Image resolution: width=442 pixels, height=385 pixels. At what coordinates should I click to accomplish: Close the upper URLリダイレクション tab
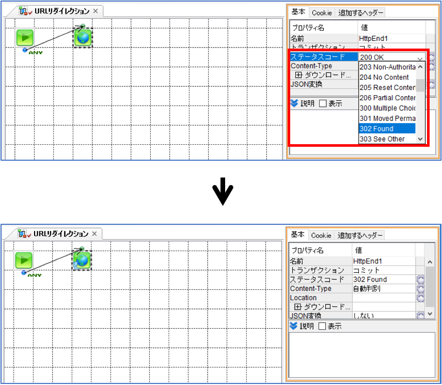click(96, 11)
